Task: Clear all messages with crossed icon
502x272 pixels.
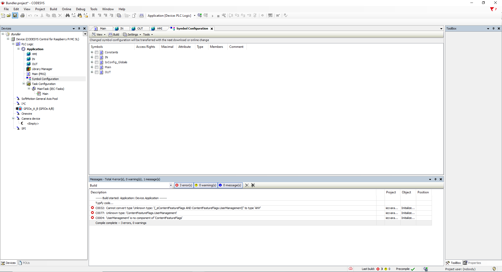Action: (253, 185)
